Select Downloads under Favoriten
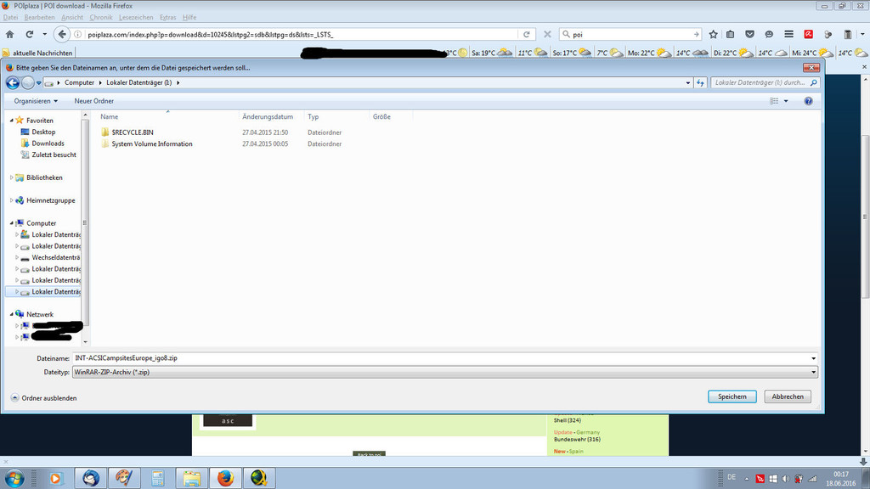870x489 pixels. tap(48, 143)
